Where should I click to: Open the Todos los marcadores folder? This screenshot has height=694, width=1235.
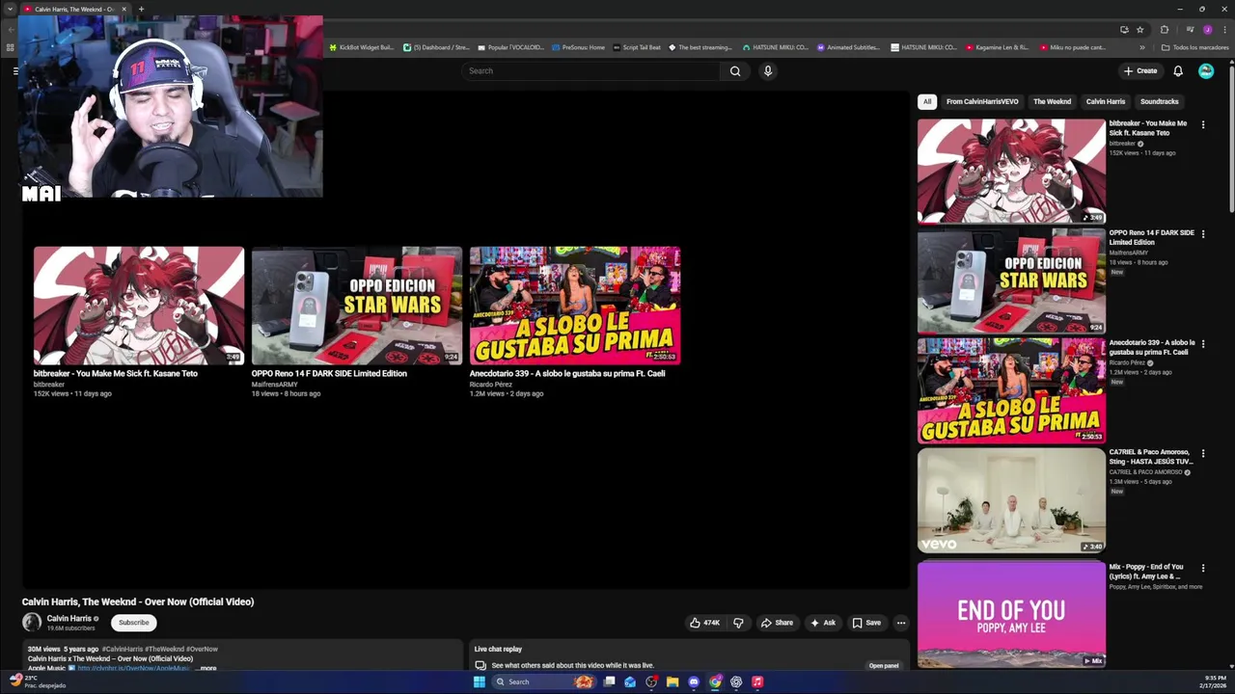tap(1194, 47)
